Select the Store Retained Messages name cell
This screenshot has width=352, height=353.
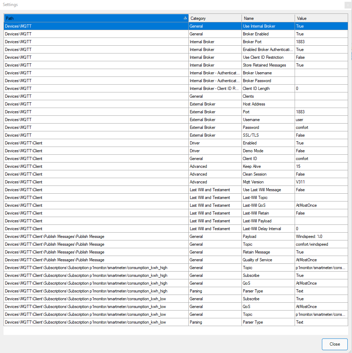pyautogui.click(x=268, y=65)
